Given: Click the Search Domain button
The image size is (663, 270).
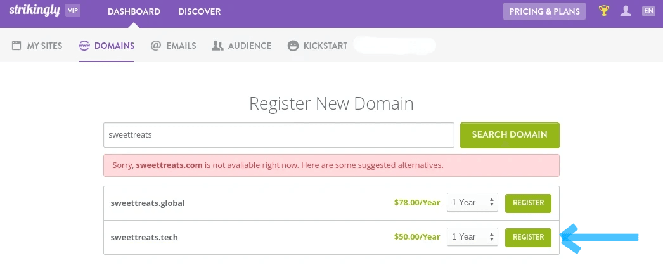Looking at the screenshot, I should 510,135.
